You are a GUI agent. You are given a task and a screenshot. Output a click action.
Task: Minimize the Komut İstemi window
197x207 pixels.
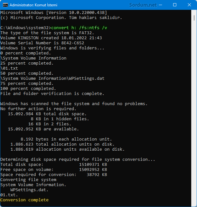(160, 5)
